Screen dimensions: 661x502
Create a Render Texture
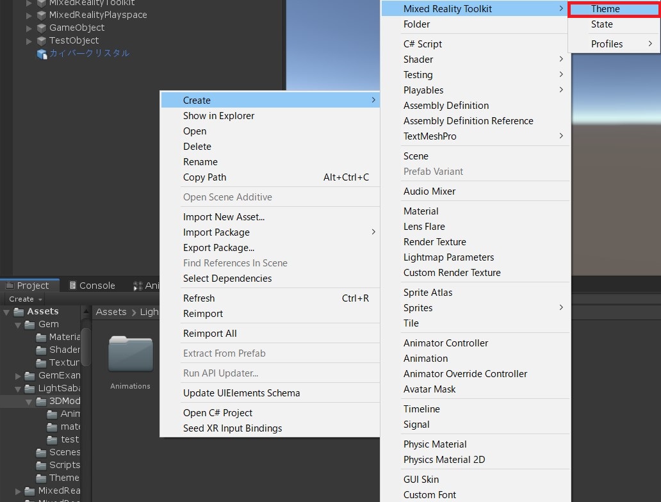coord(475,242)
